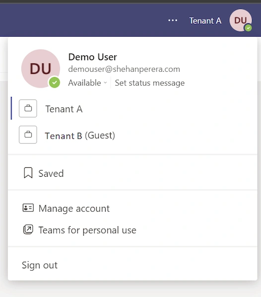Viewport: 261px width, 297px height.
Task: Click the briefcase icon beside Tenant B
Action: click(28, 135)
